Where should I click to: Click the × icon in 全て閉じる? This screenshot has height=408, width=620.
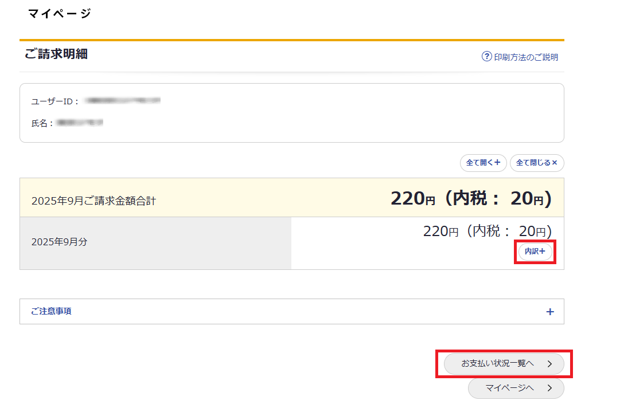555,163
